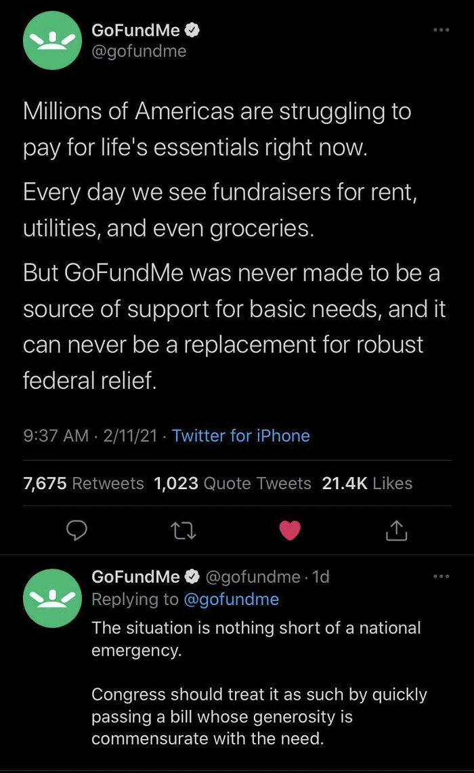This screenshot has width=474, height=773.
Task: Toggle the like heart to remove the like
Action: click(x=290, y=530)
